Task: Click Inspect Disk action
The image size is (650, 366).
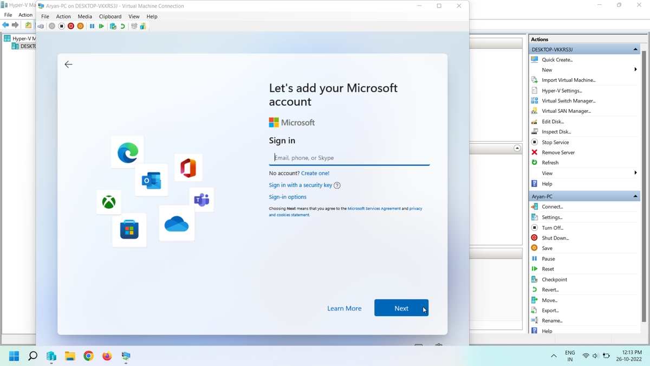Action: point(556,132)
